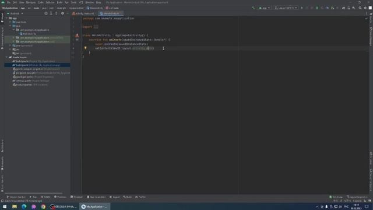Open the Problems tool window
This screenshot has width=373, height=210.
pos(60,197)
